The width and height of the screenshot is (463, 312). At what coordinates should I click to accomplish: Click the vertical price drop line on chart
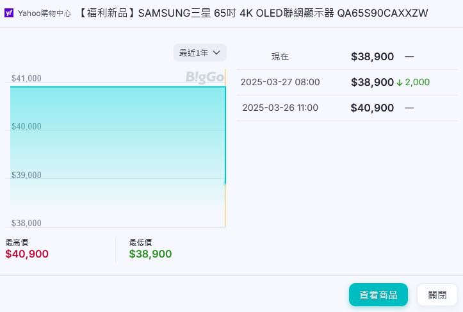[225, 135]
